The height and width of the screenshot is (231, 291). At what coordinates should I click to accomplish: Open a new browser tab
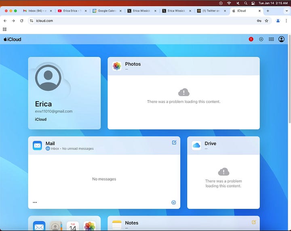268,11
